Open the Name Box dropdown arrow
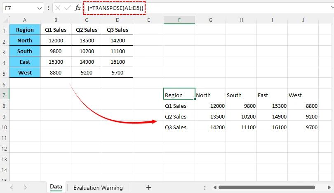 point(40,8)
